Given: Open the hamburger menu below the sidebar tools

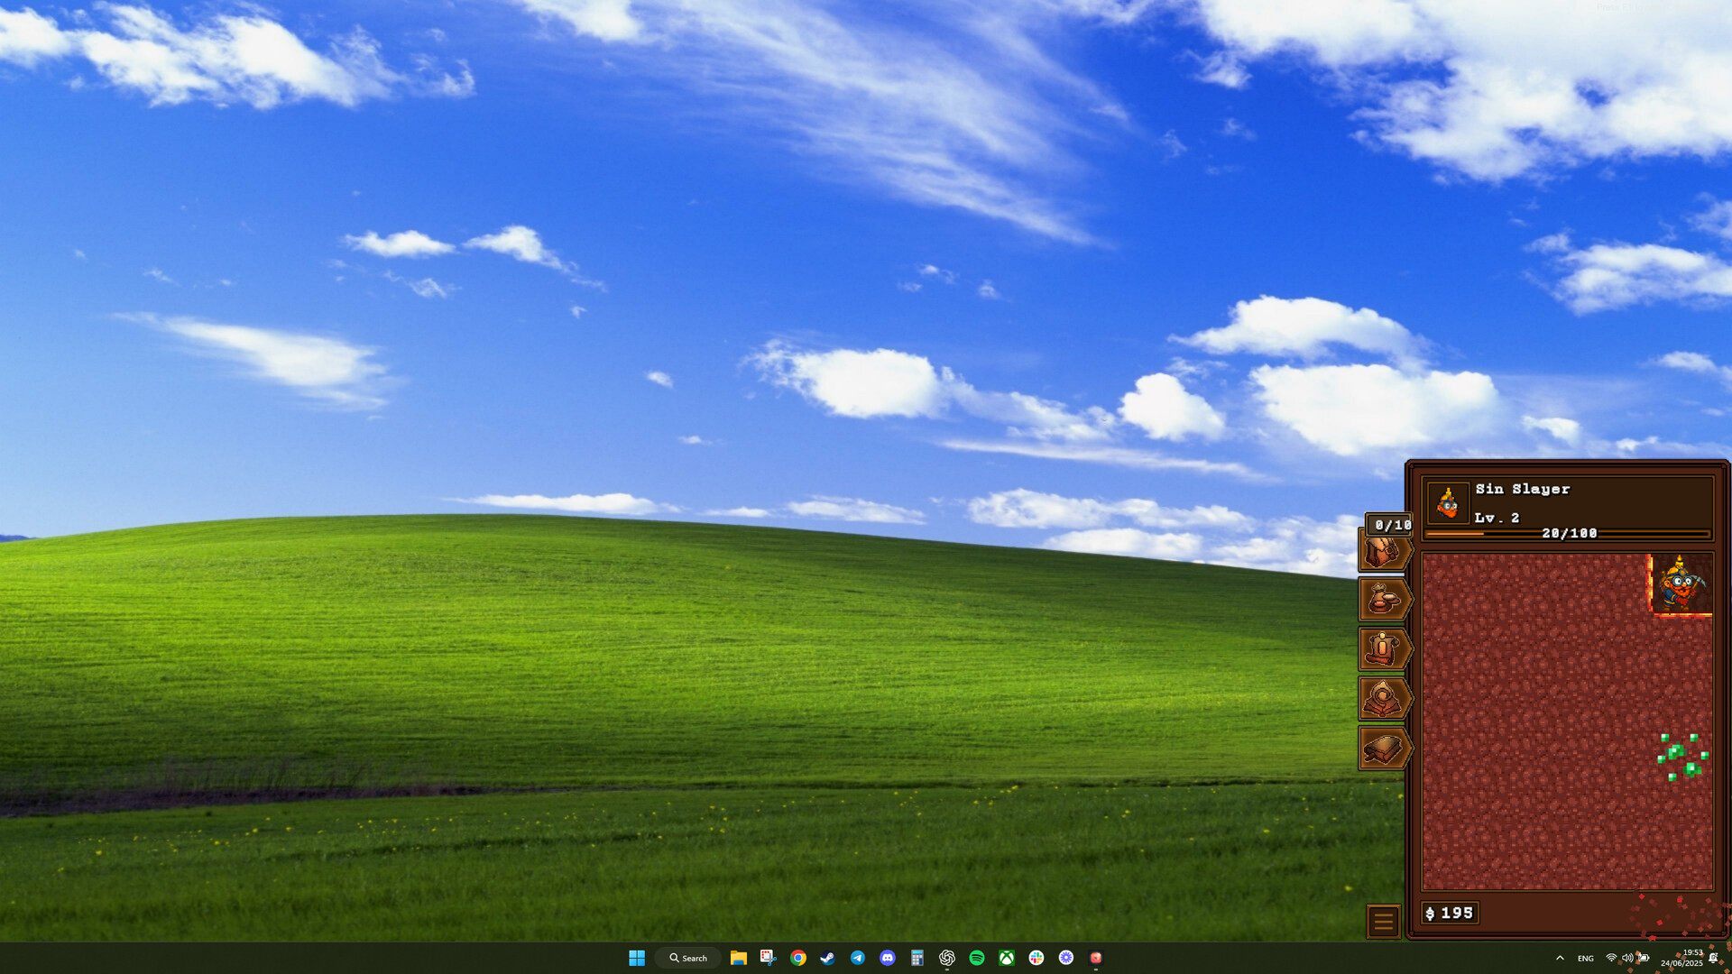Looking at the screenshot, I should click(1383, 922).
